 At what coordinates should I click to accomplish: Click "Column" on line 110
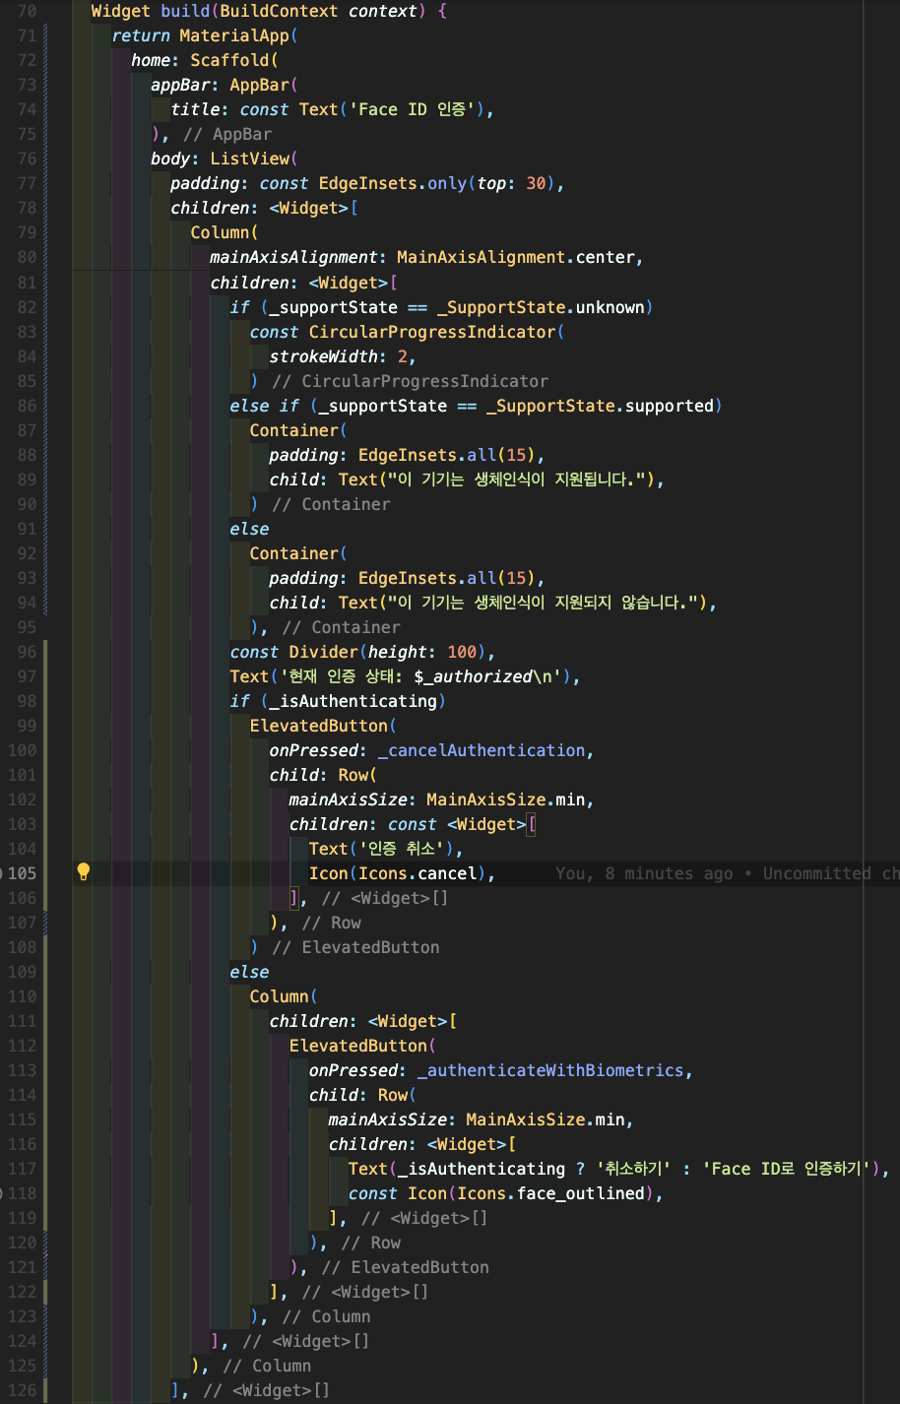point(279,996)
